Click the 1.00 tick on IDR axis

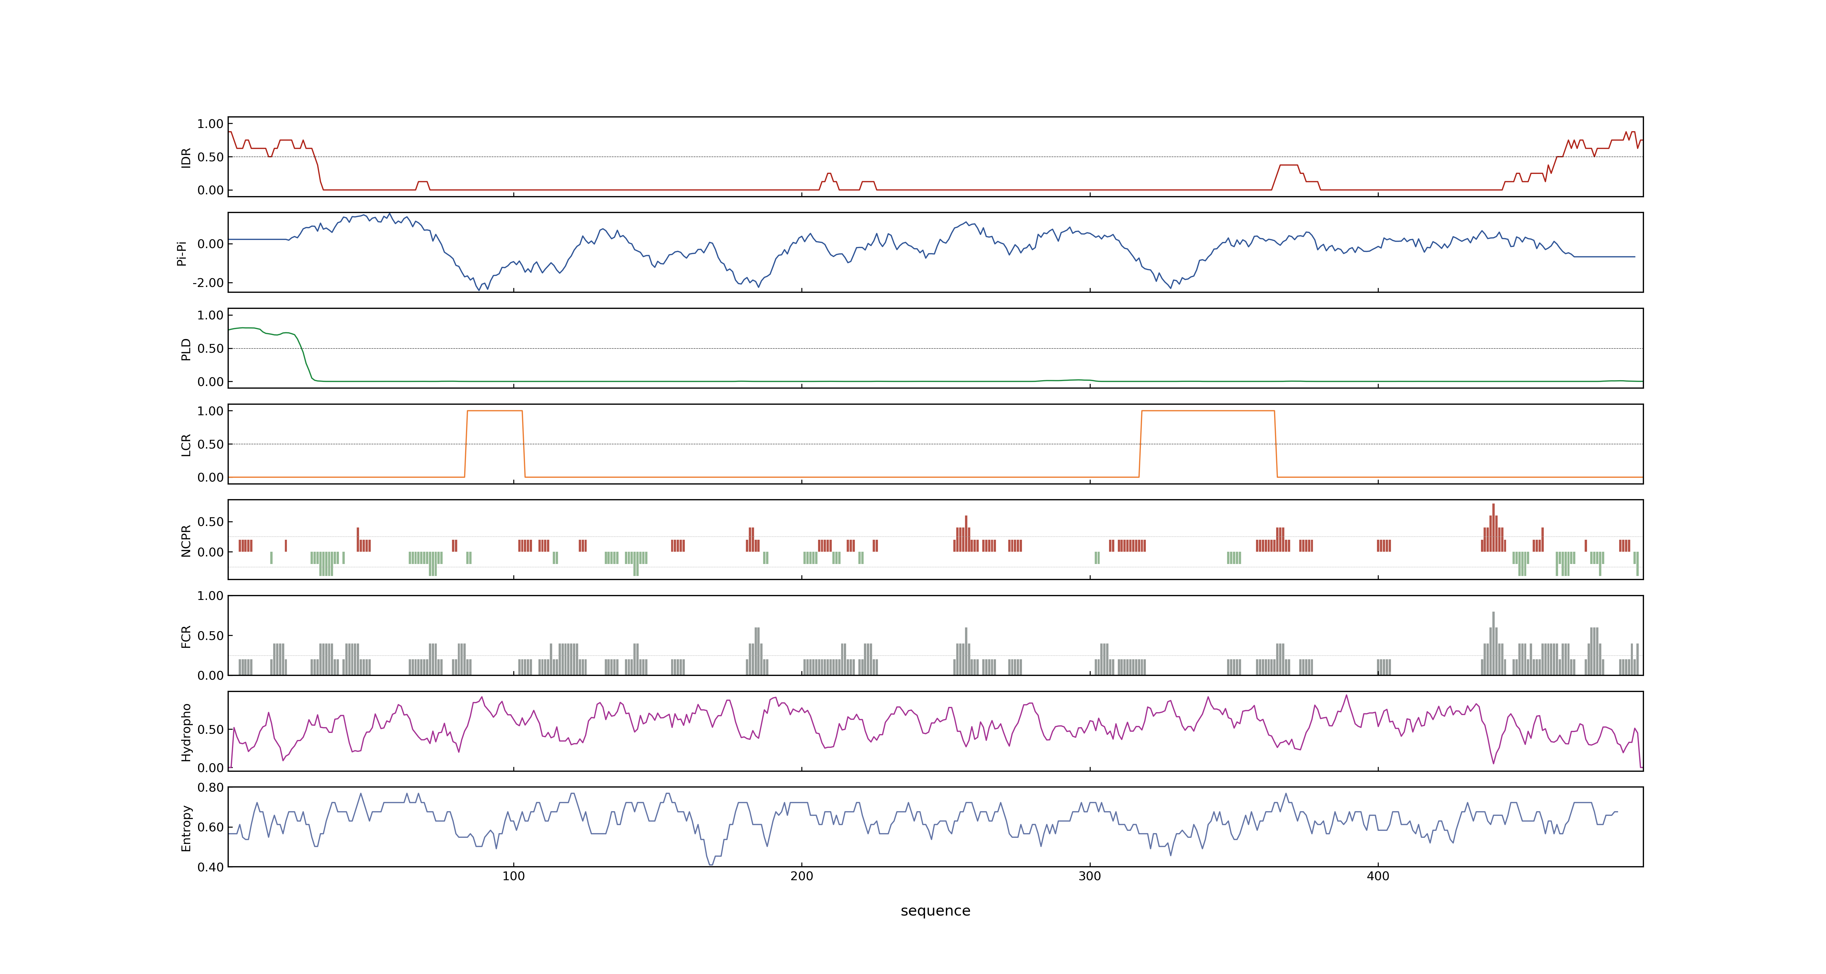pyautogui.click(x=211, y=124)
